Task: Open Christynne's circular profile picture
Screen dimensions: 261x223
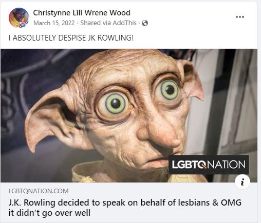Action: [x=19, y=18]
